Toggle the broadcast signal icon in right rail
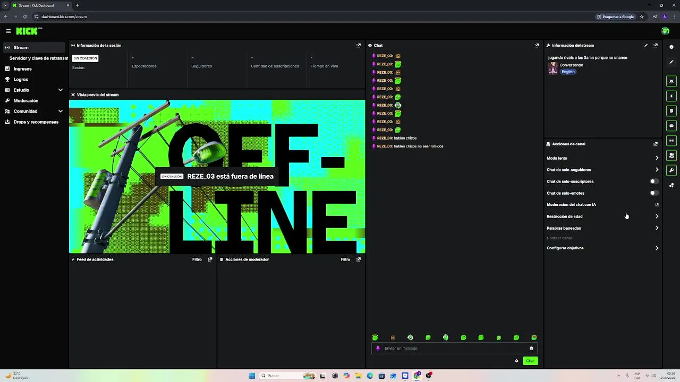The image size is (680, 382). coord(671,141)
